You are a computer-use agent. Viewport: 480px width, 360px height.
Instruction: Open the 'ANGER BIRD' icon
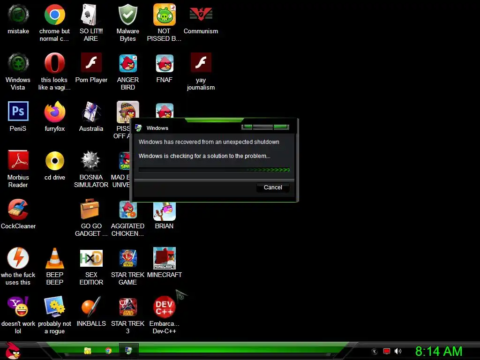(128, 63)
